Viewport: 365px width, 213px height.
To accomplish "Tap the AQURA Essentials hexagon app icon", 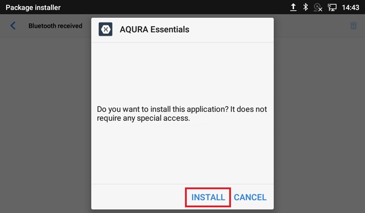I will tap(105, 29).
